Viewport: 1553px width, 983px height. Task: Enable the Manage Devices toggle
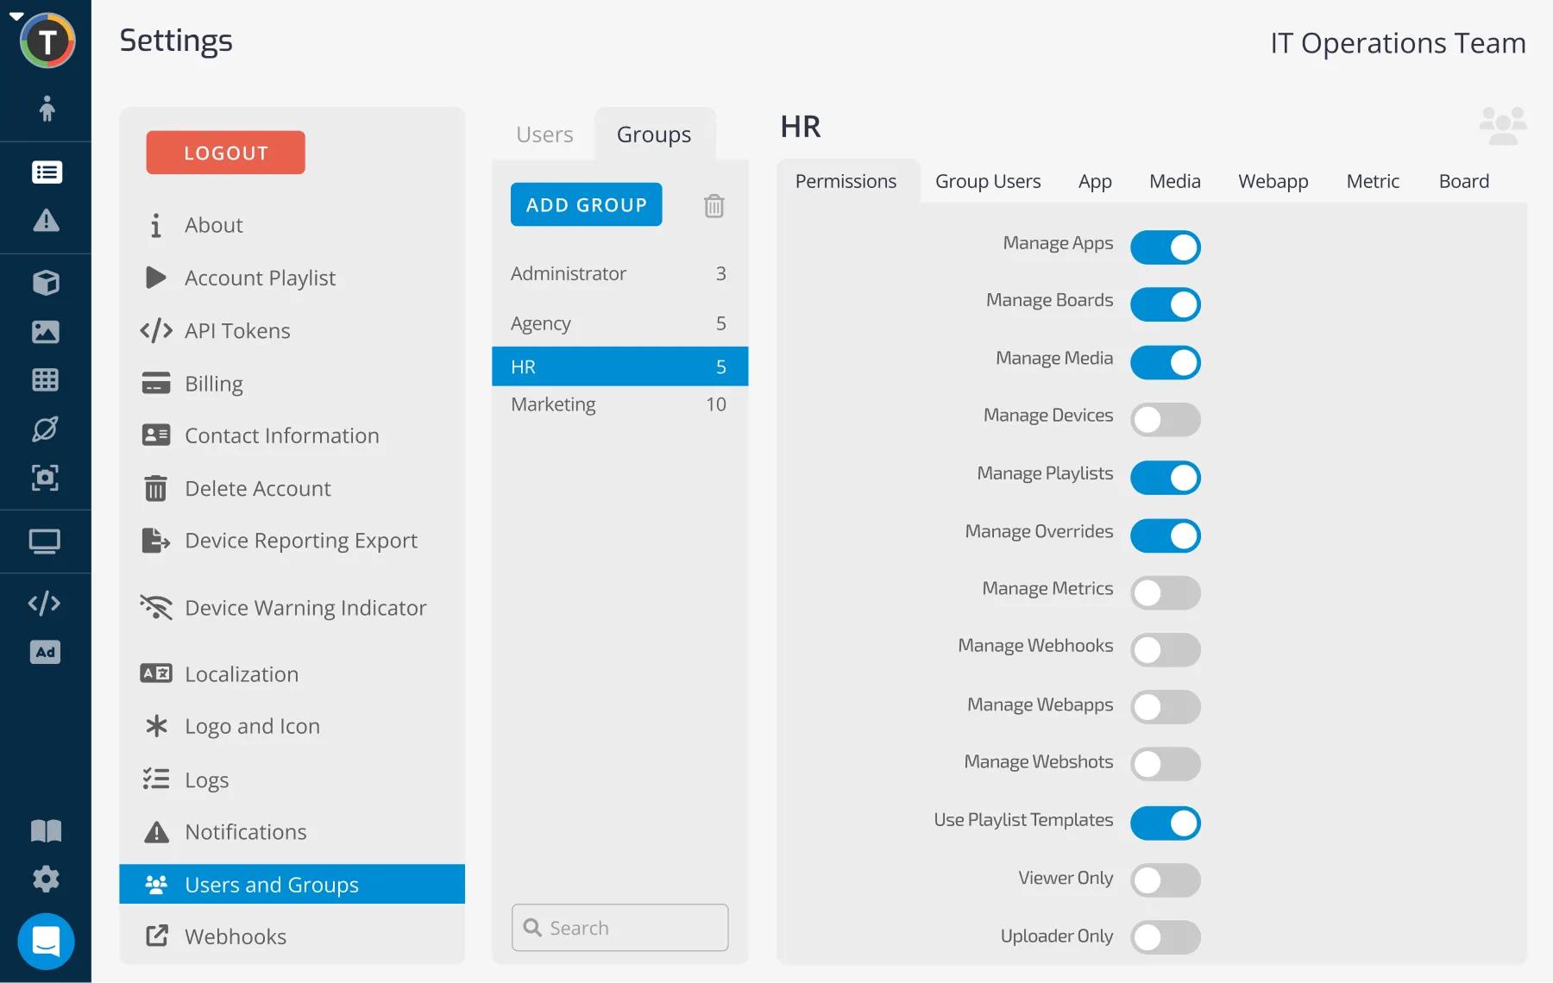click(1165, 420)
